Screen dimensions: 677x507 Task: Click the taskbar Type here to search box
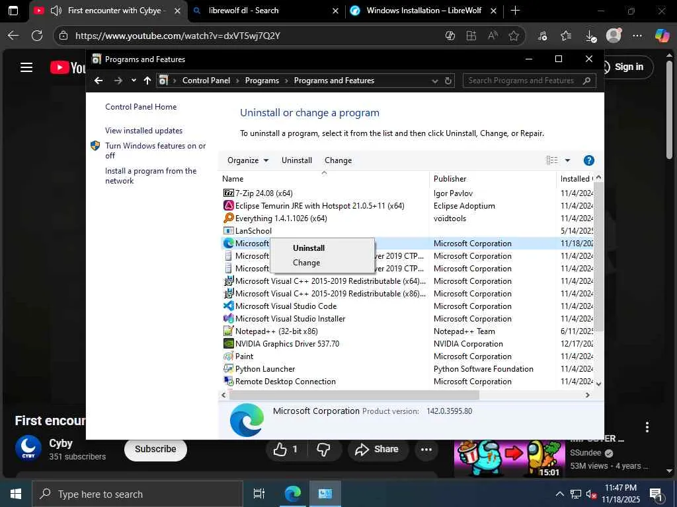point(138,494)
